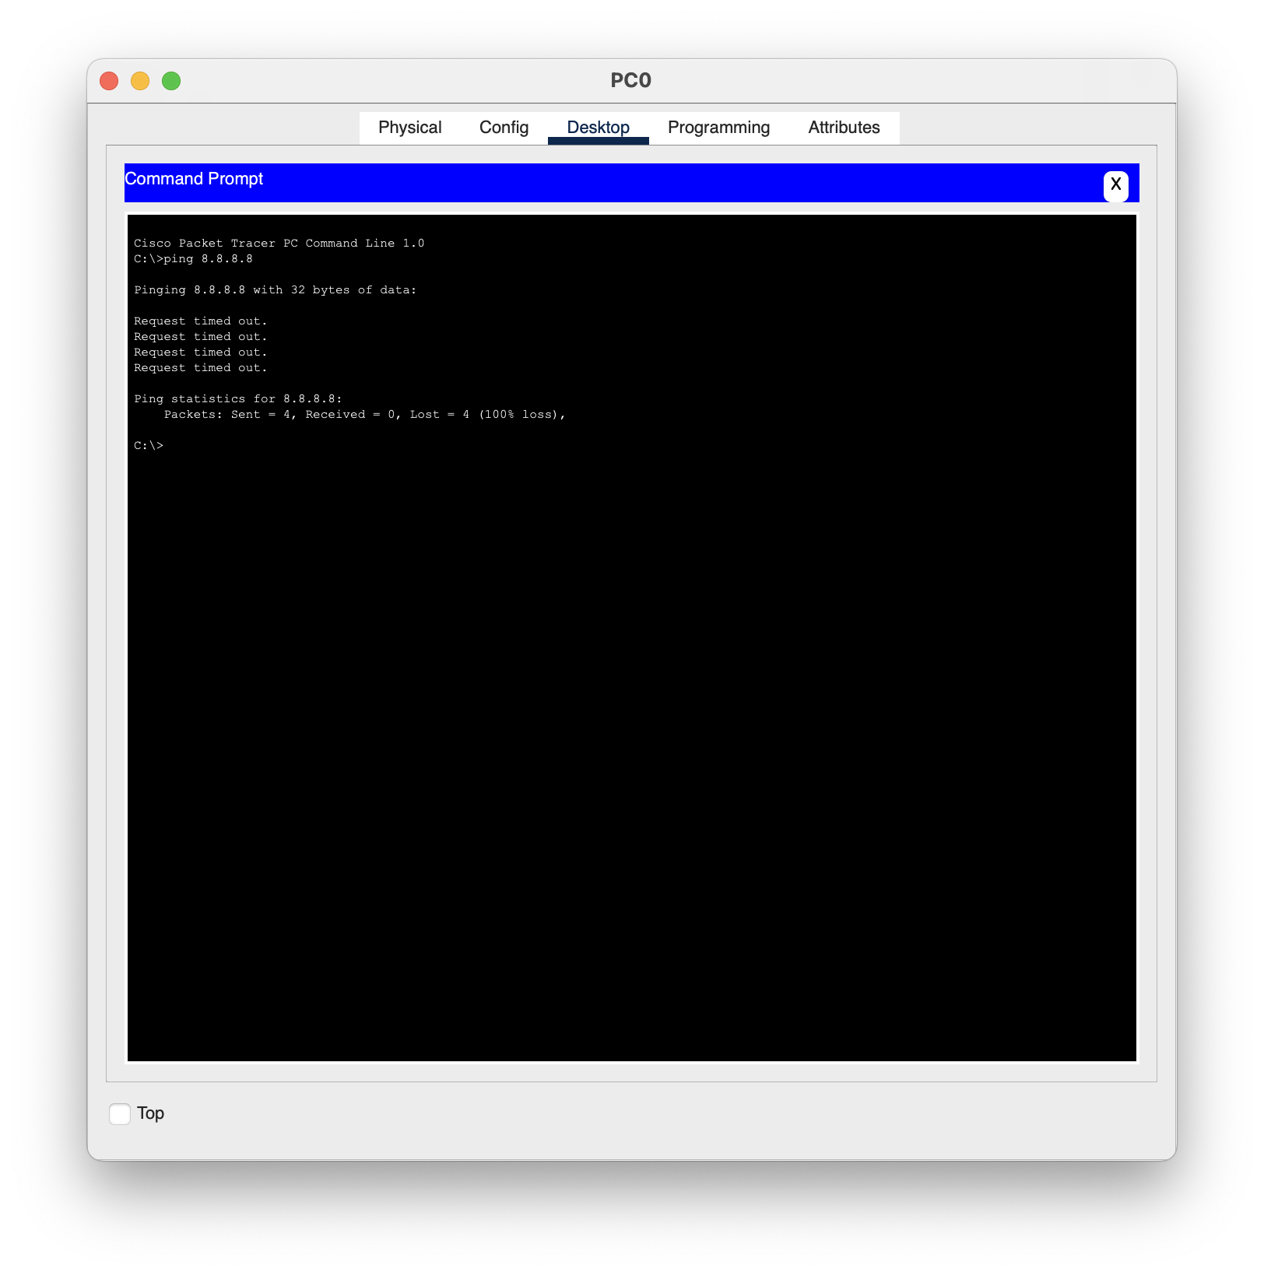Click the C:\> prompt at the bottom

[x=149, y=446]
